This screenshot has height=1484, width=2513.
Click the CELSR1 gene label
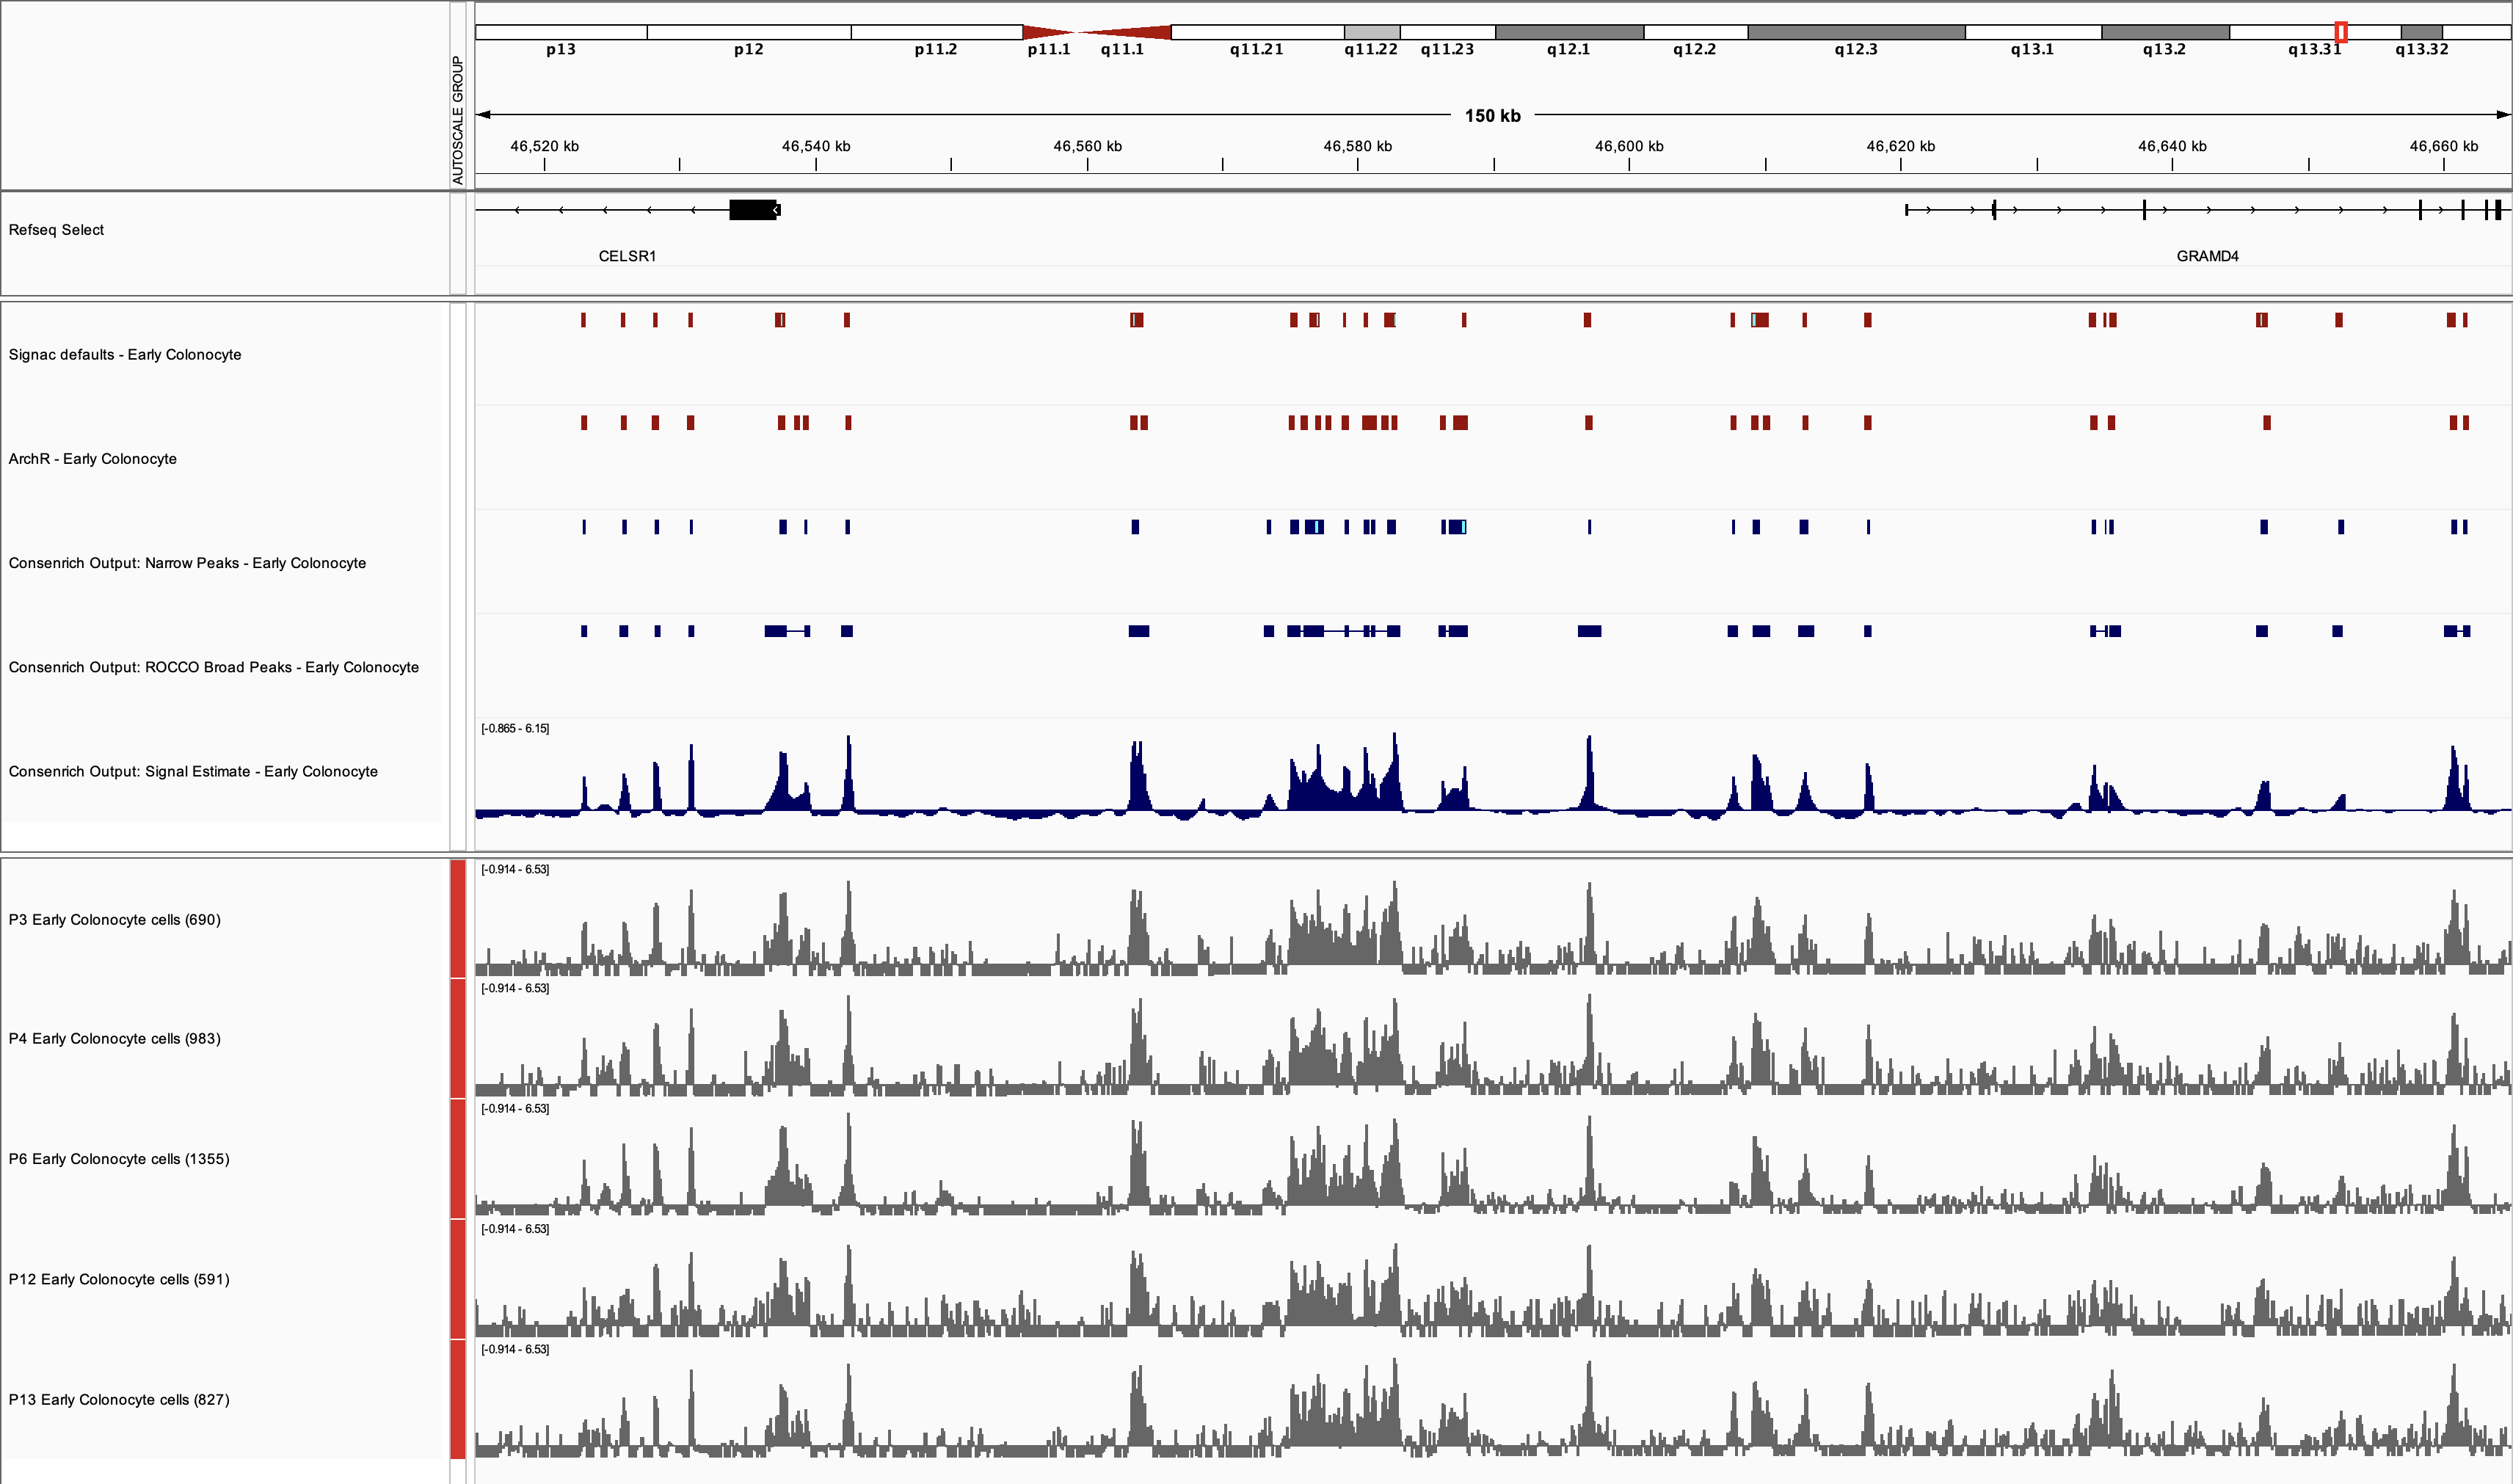point(627,256)
